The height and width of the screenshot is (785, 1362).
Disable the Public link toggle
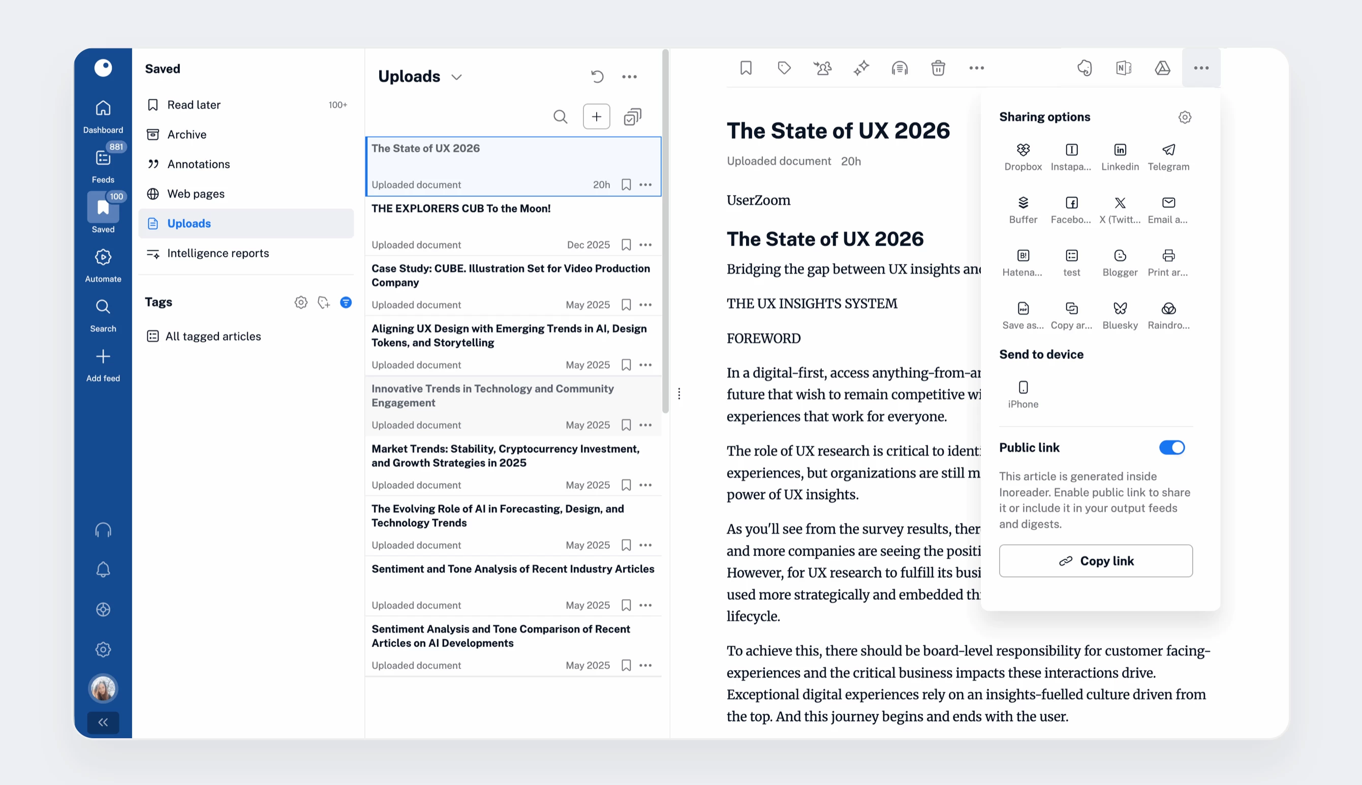click(x=1171, y=447)
